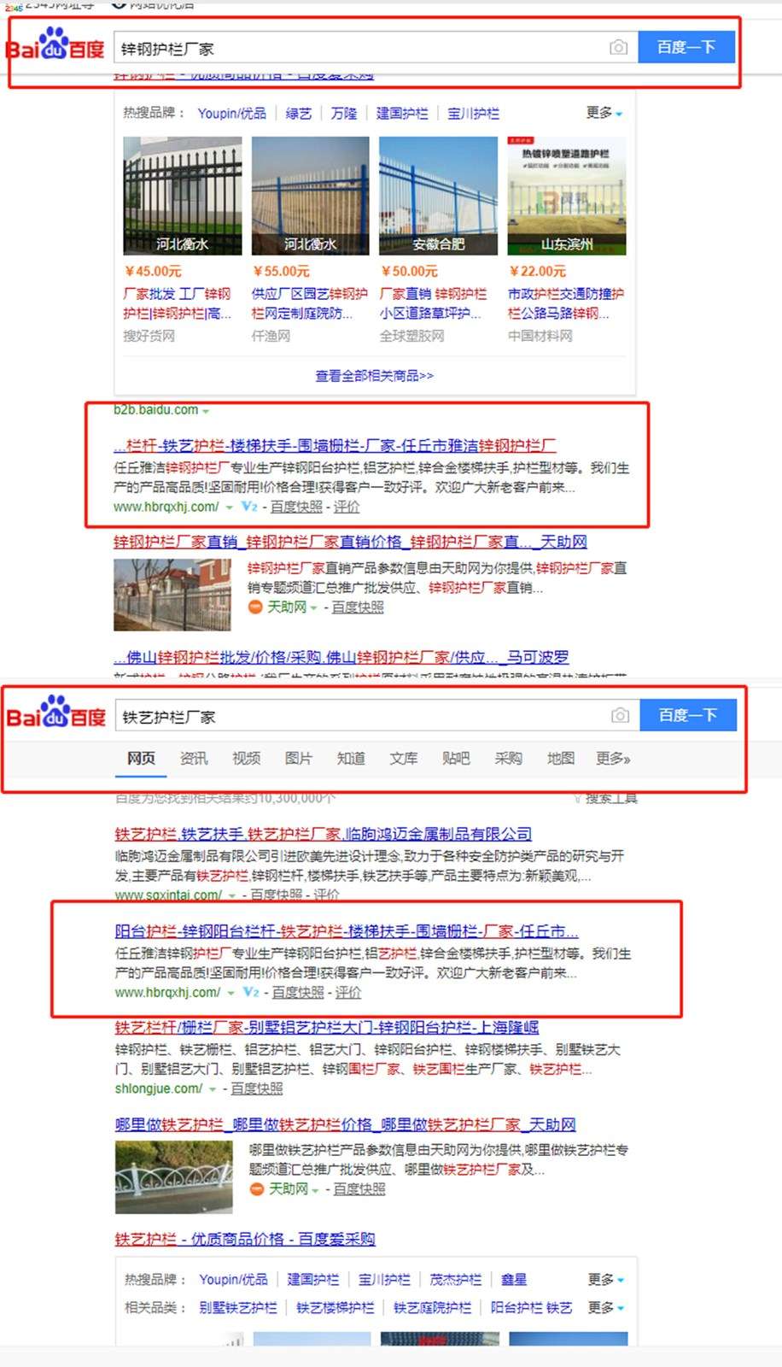
Task: Open the 查看全部相关商品 link
Action: pyautogui.click(x=374, y=375)
